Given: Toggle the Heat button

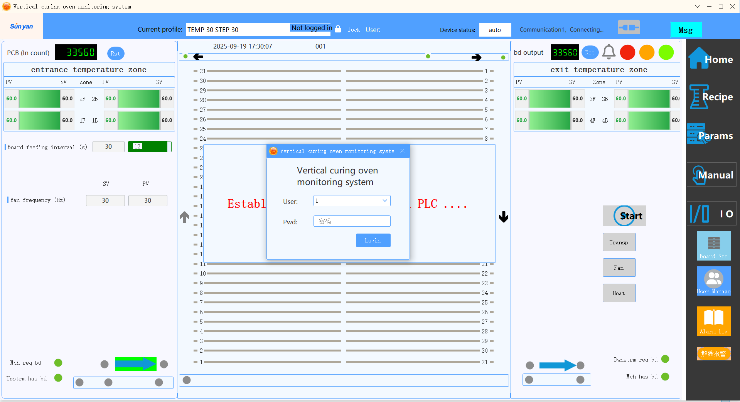Looking at the screenshot, I should [619, 293].
